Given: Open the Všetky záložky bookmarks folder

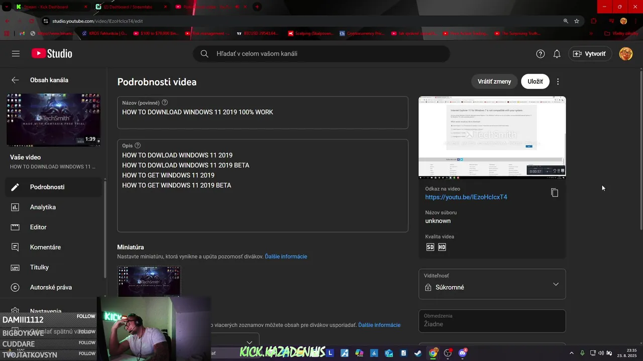Looking at the screenshot, I should point(621,34).
